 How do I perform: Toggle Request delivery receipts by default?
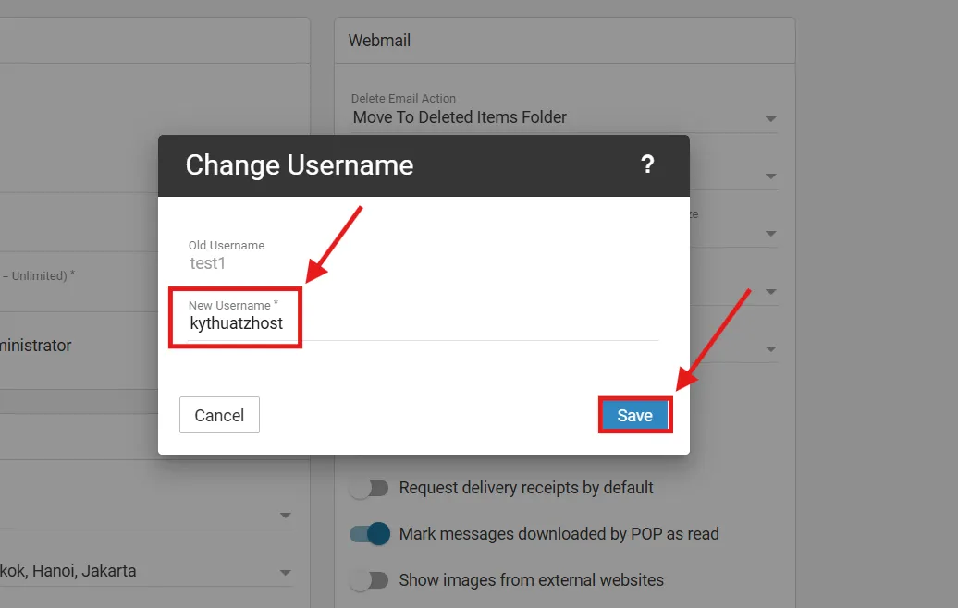click(x=369, y=488)
